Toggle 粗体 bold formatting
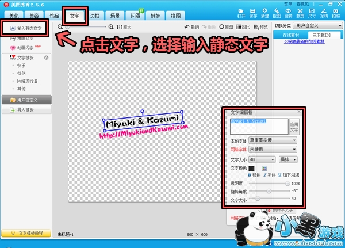The width and height of the screenshot is (345, 248). [x=254, y=175]
